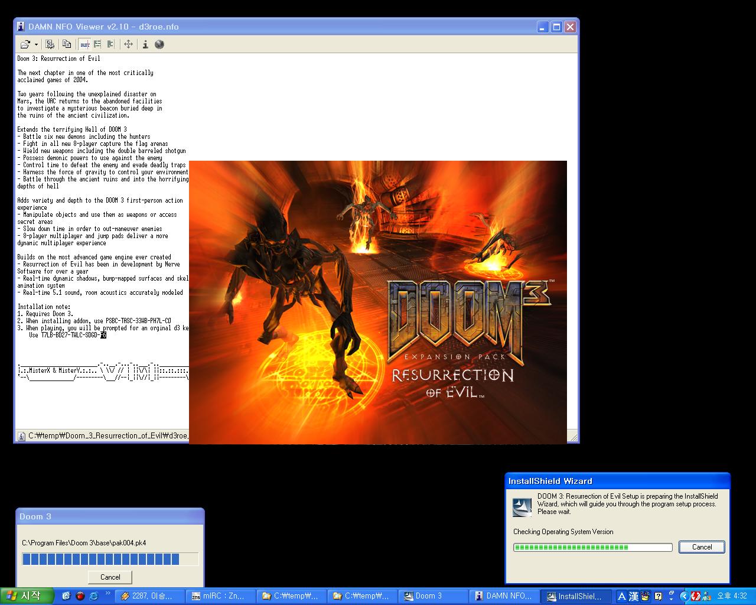The height and width of the screenshot is (605, 756).
Task: Cancel the Doom 3 file copy
Action: pos(110,577)
